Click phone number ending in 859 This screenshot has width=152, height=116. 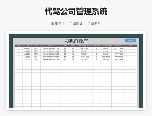pos(118,60)
